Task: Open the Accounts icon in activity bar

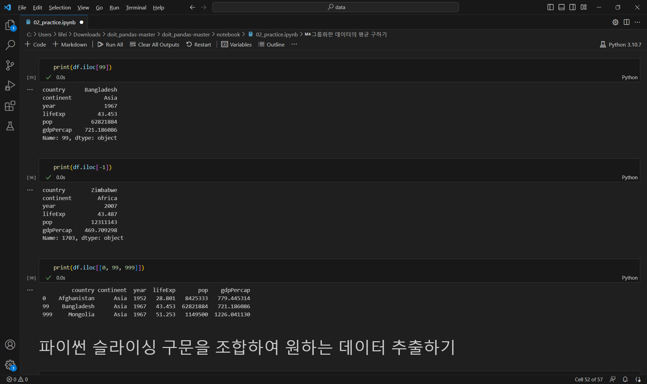Action: 10,345
